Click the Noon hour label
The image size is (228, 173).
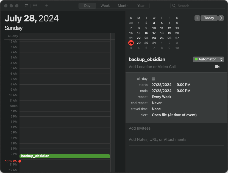14,106
